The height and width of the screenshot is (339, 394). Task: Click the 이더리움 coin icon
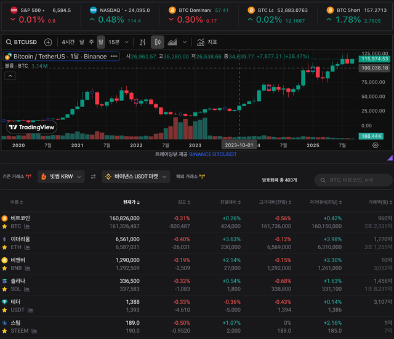pyautogui.click(x=4, y=239)
